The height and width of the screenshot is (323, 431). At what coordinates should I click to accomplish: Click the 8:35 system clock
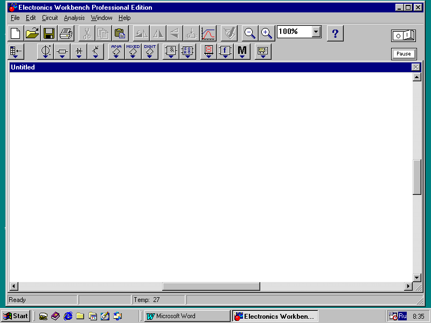[x=419, y=317]
